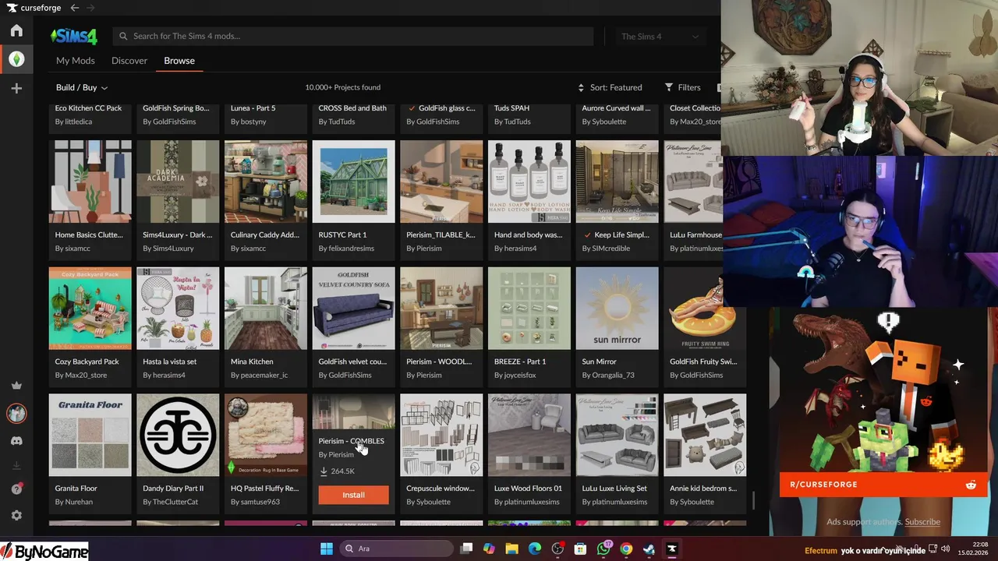Open the crown premium icon in sidebar

[x=16, y=385]
